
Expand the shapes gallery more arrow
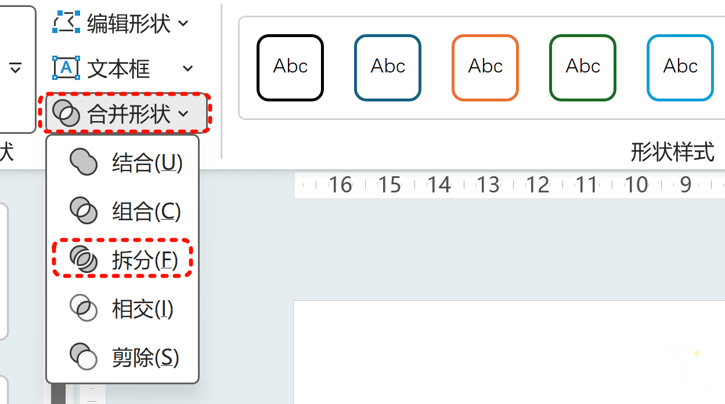(16, 68)
